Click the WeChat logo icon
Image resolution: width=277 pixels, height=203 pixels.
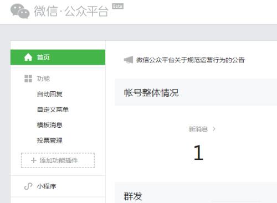[x=20, y=11]
